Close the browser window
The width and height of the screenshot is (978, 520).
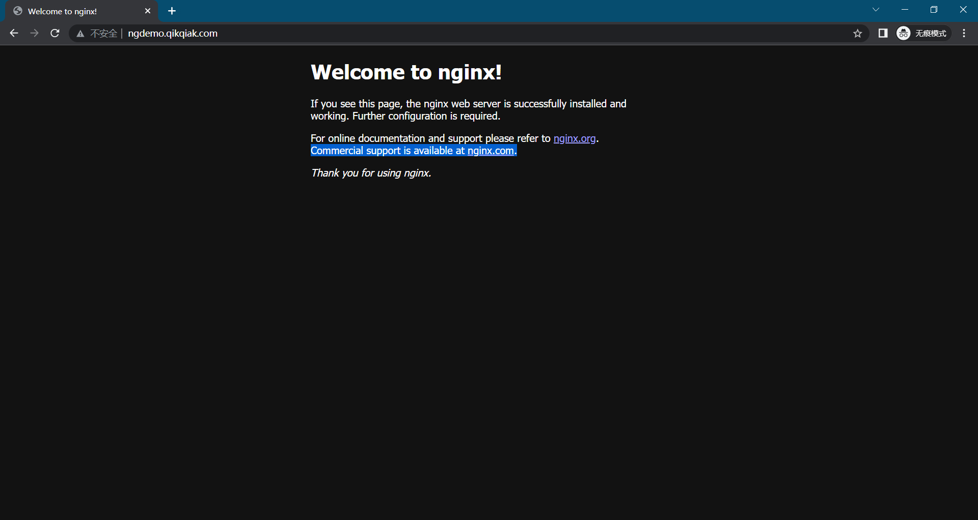point(963,10)
